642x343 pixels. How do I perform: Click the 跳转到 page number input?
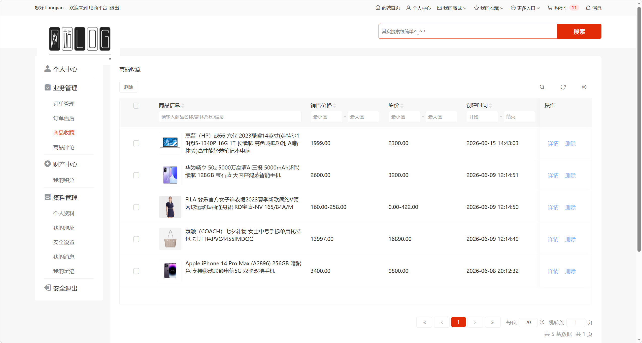(x=576, y=322)
